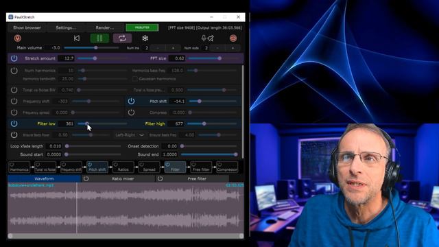Click the muted speaker monitor icon
The height and width of the screenshot is (247, 439).
tap(211, 38)
